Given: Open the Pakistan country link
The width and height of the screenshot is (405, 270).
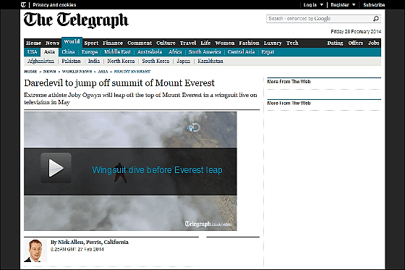Looking at the screenshot, I should pyautogui.click(x=71, y=61).
